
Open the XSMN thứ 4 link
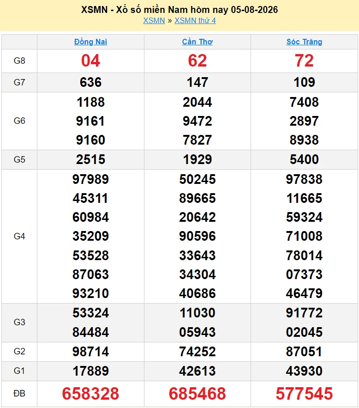click(195, 20)
